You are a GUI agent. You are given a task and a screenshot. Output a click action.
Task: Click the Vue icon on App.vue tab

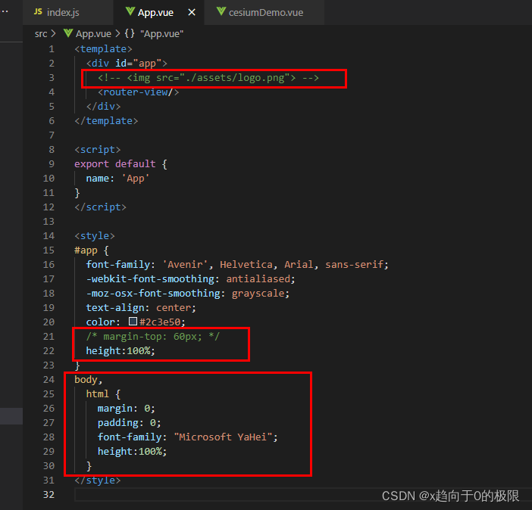click(x=130, y=12)
